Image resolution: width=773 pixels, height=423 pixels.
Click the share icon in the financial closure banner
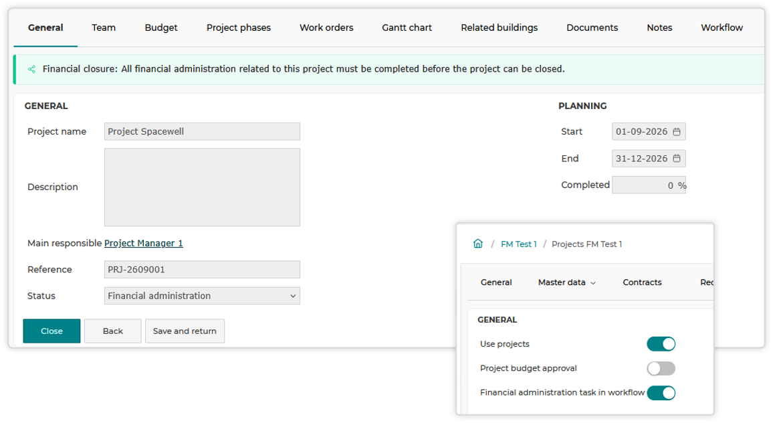click(x=31, y=69)
